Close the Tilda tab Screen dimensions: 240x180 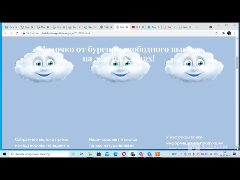(x=111, y=27)
